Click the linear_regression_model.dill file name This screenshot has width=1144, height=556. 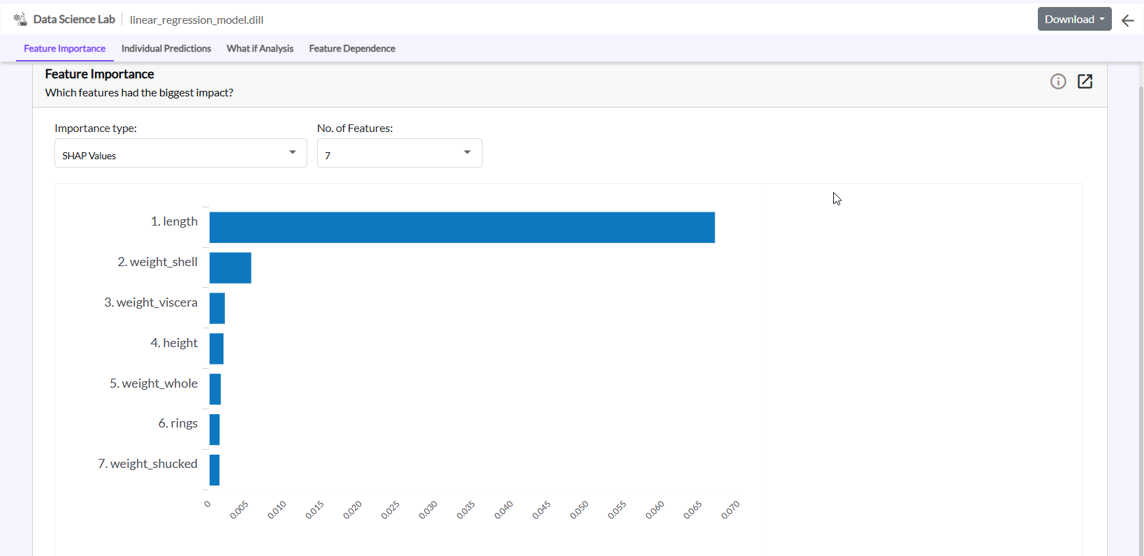(196, 20)
